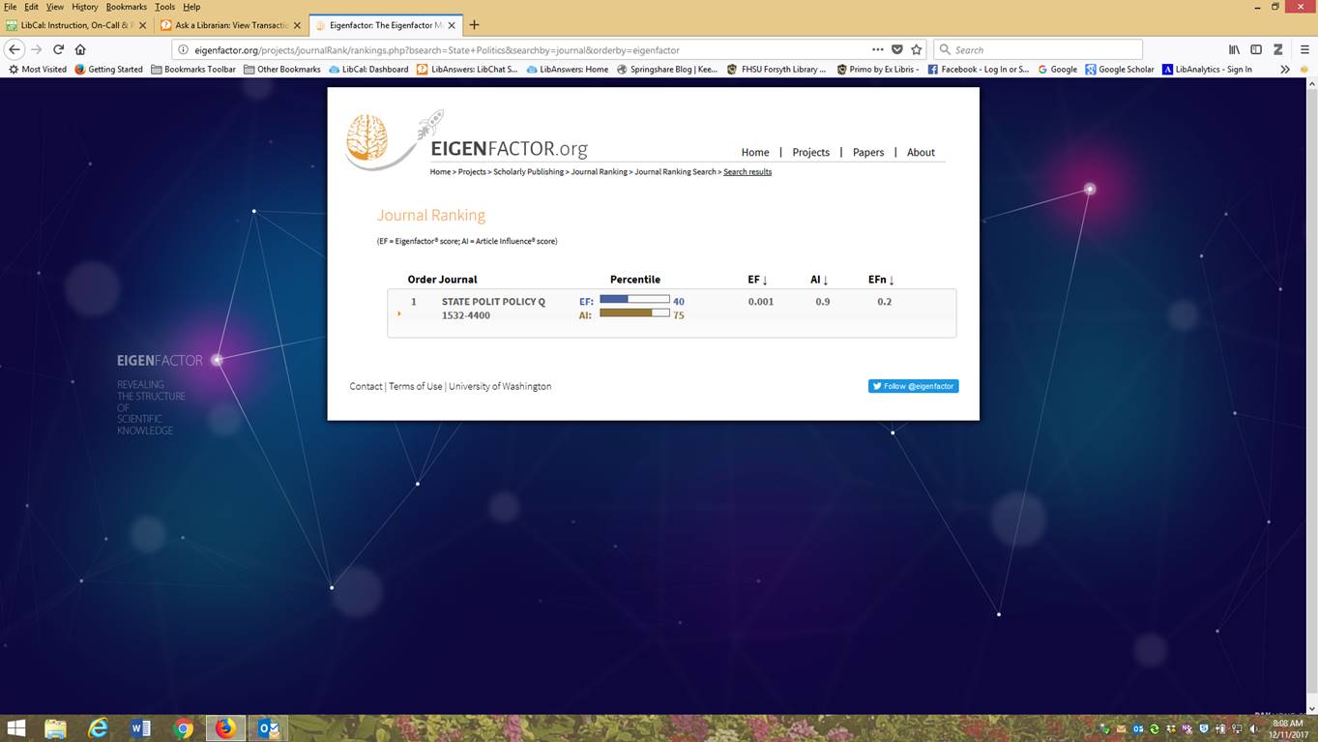1318x742 pixels.
Task: Open the Projects nav link
Action: click(x=810, y=152)
